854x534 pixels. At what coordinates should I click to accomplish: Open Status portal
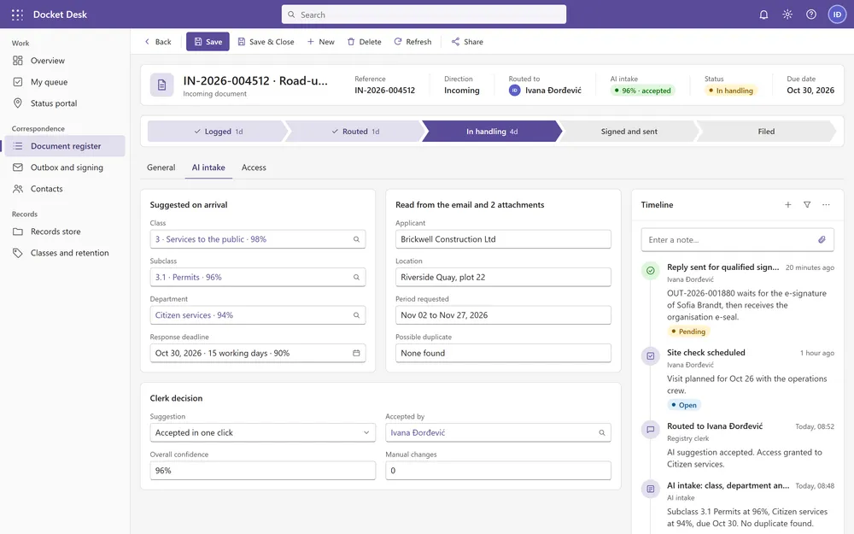click(65, 103)
